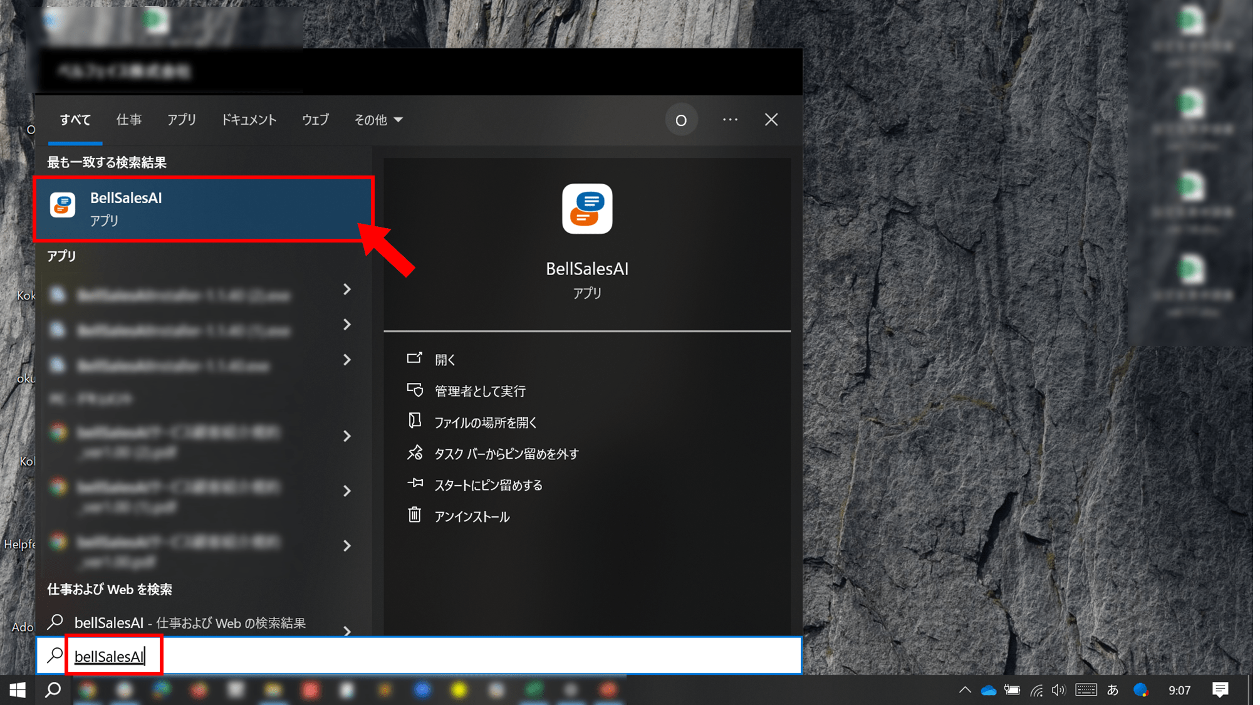Choose スタートにピン留めする
The image size is (1260, 705).
488,485
